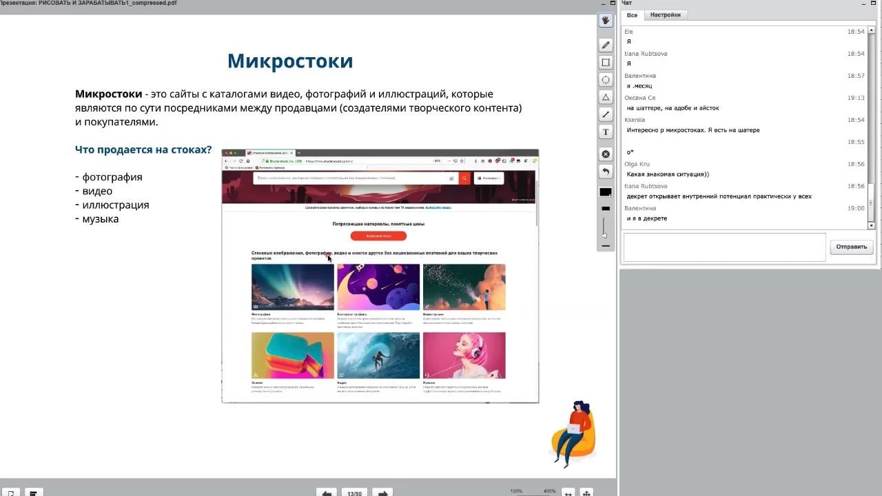Maximize the presentation panel
882x496 pixels.
613,3
